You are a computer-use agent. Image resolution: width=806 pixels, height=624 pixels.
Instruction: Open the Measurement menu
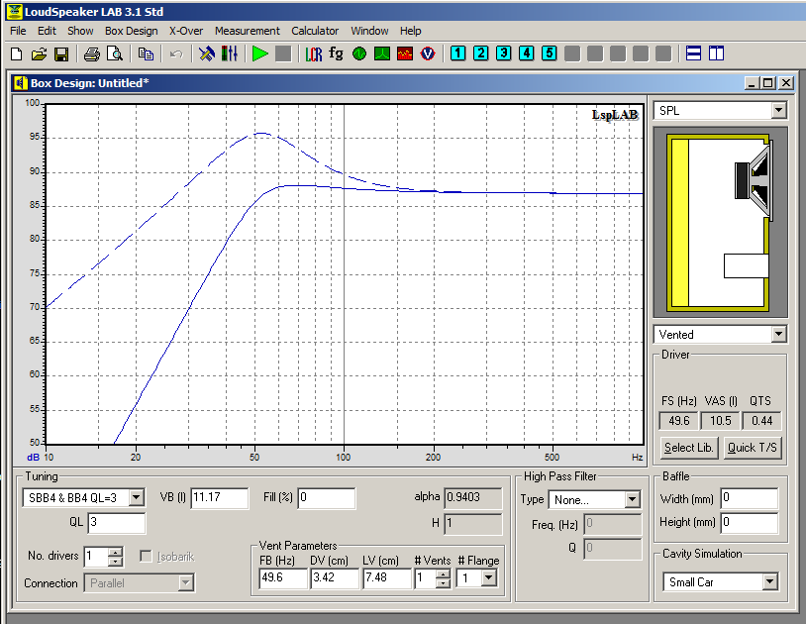point(247,31)
